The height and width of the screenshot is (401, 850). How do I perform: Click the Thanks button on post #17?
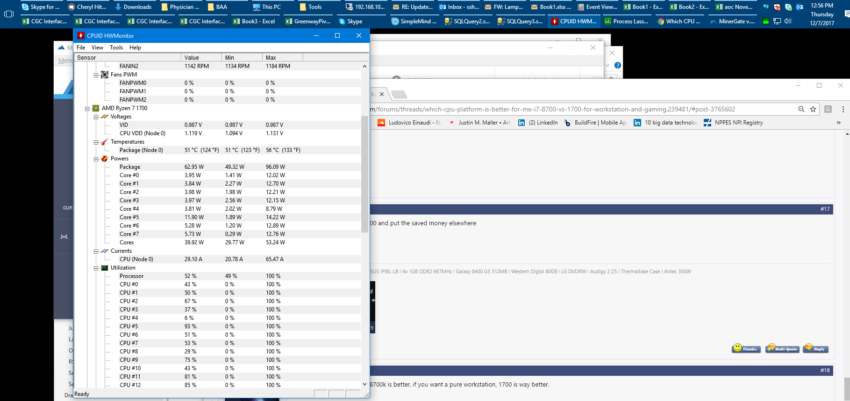coord(746,349)
